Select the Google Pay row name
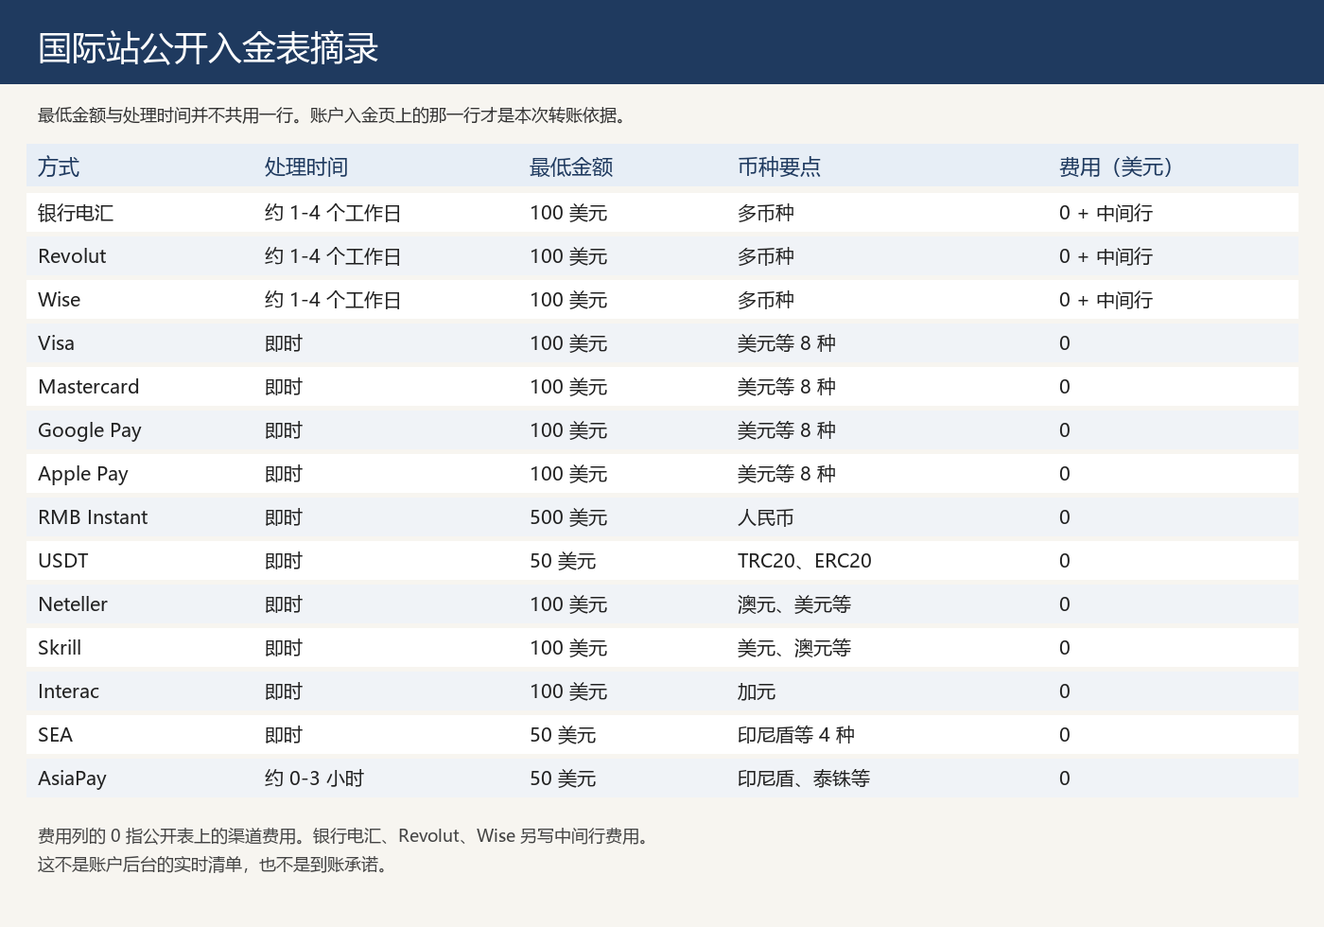 (x=90, y=430)
